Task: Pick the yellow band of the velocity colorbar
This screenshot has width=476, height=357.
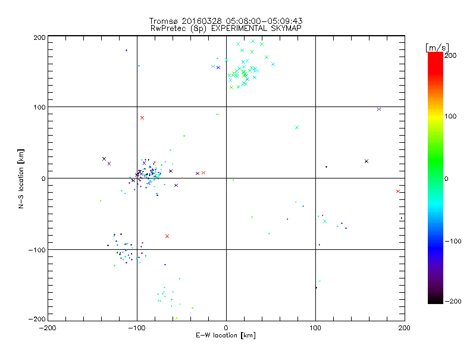Action: tap(436, 117)
